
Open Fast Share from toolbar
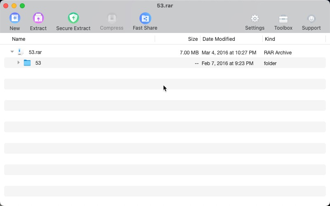tap(145, 18)
